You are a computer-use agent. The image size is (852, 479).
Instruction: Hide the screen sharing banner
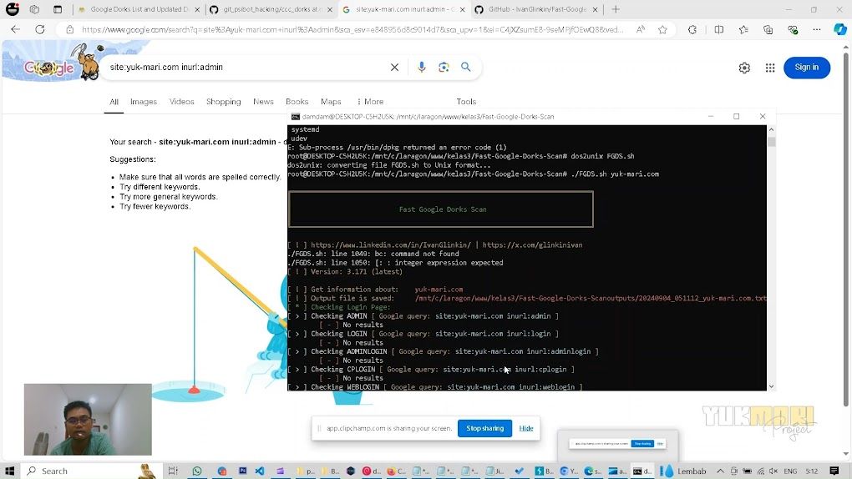526,428
